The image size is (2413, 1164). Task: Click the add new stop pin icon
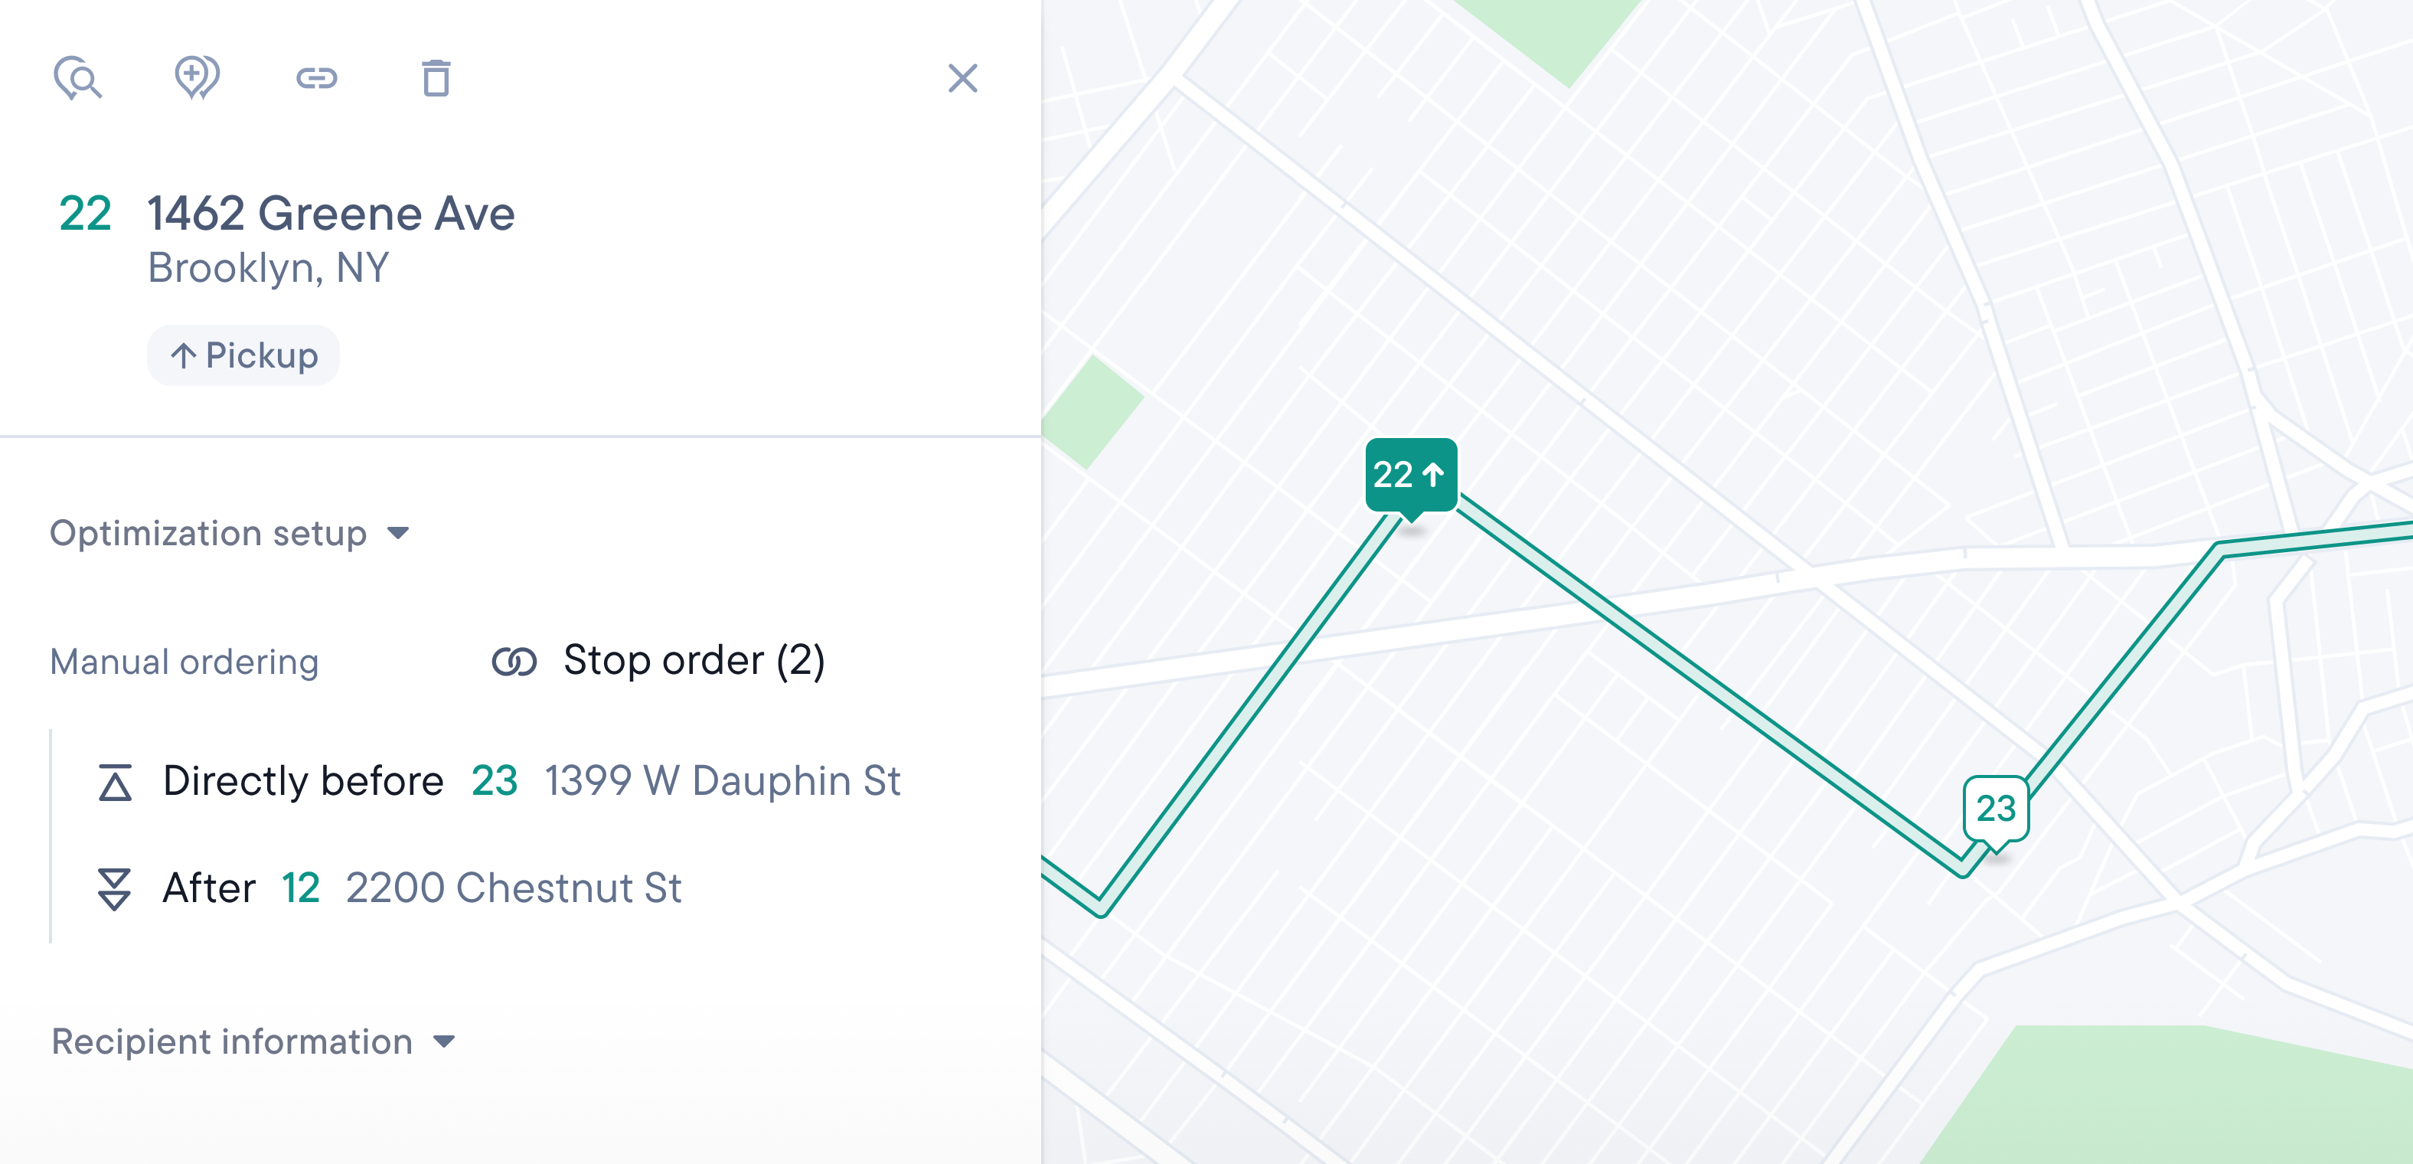click(197, 79)
